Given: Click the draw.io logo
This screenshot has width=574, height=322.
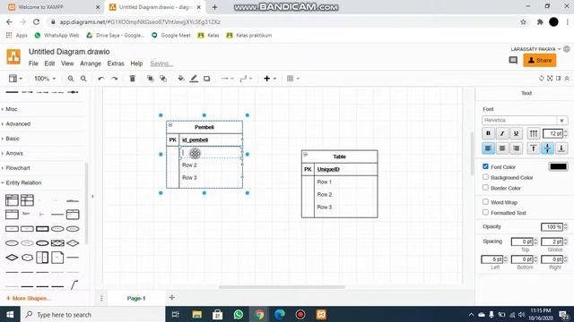Looking at the screenshot, I should point(13,57).
